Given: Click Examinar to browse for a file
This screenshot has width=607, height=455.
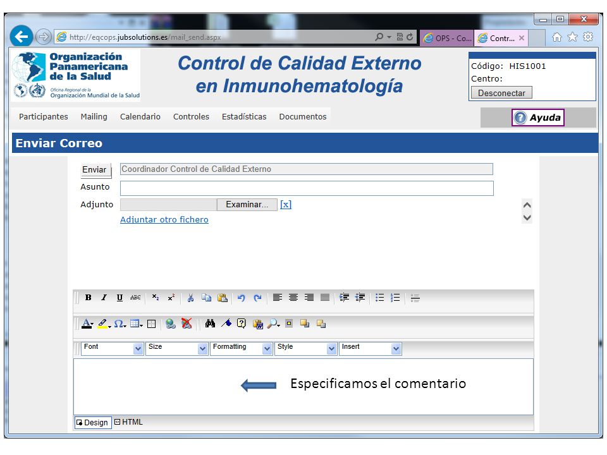Looking at the screenshot, I should [247, 204].
